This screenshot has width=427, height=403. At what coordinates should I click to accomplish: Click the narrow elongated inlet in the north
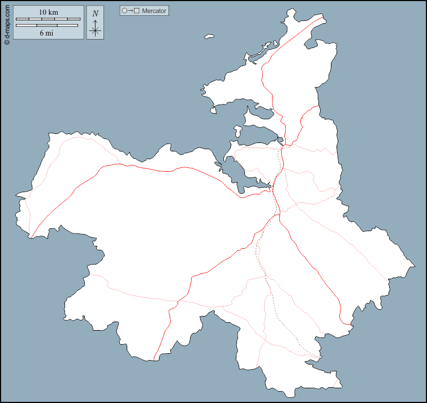tap(257, 115)
